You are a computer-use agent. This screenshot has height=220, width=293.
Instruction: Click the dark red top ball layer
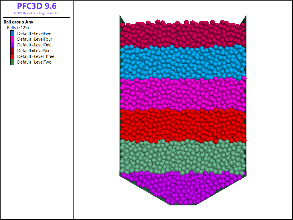[183, 34]
